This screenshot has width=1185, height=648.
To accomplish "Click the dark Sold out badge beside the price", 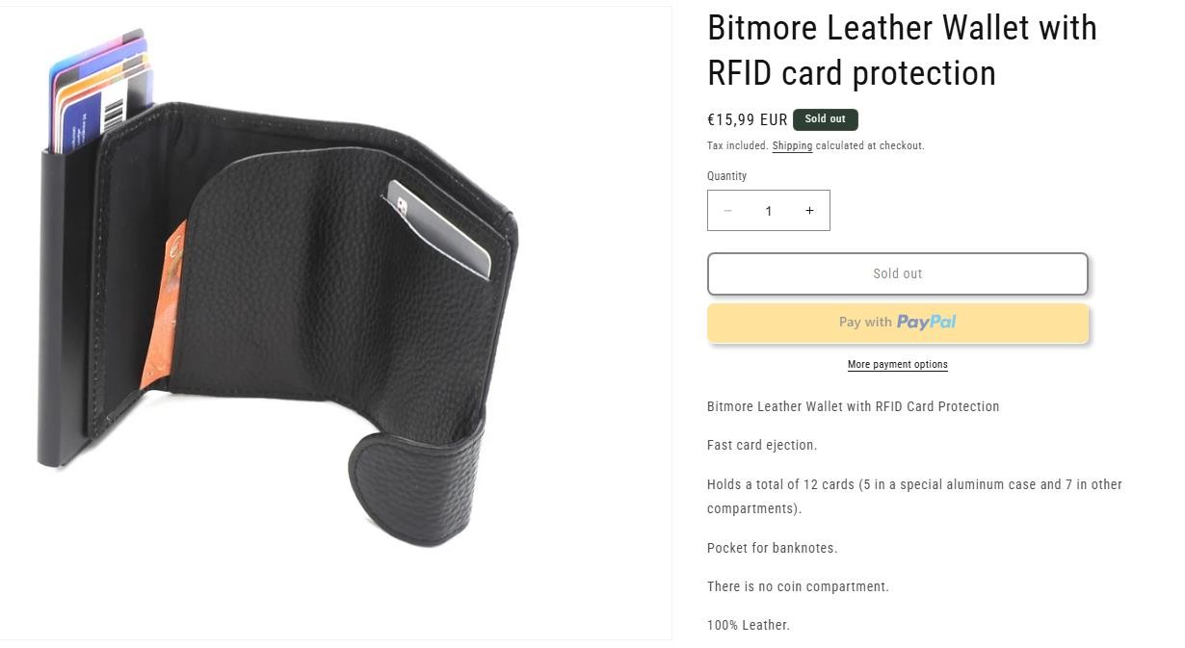I will [x=826, y=119].
